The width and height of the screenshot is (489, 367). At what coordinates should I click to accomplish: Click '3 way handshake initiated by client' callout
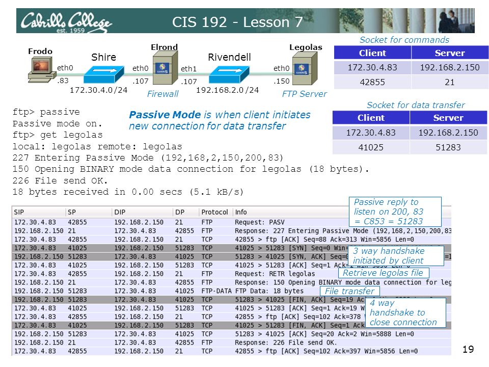pos(397,255)
